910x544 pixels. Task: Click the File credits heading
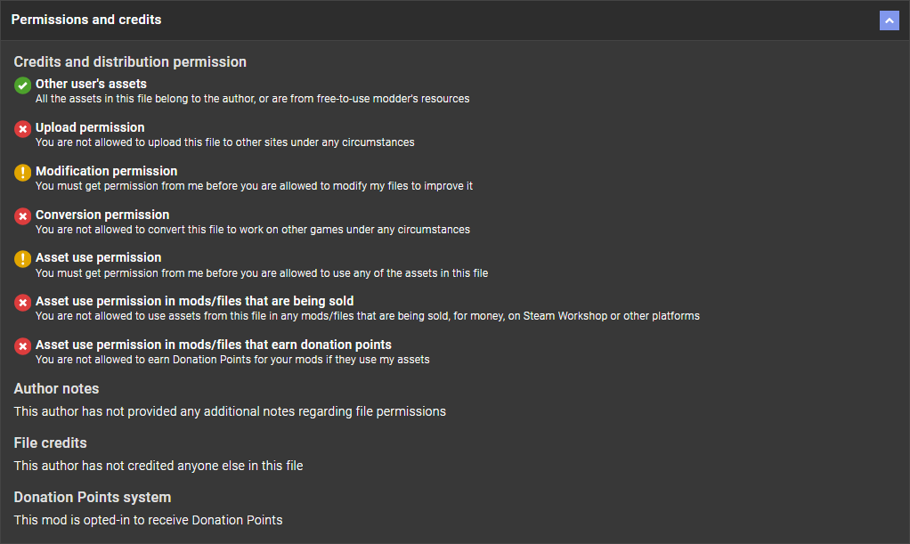(x=50, y=443)
